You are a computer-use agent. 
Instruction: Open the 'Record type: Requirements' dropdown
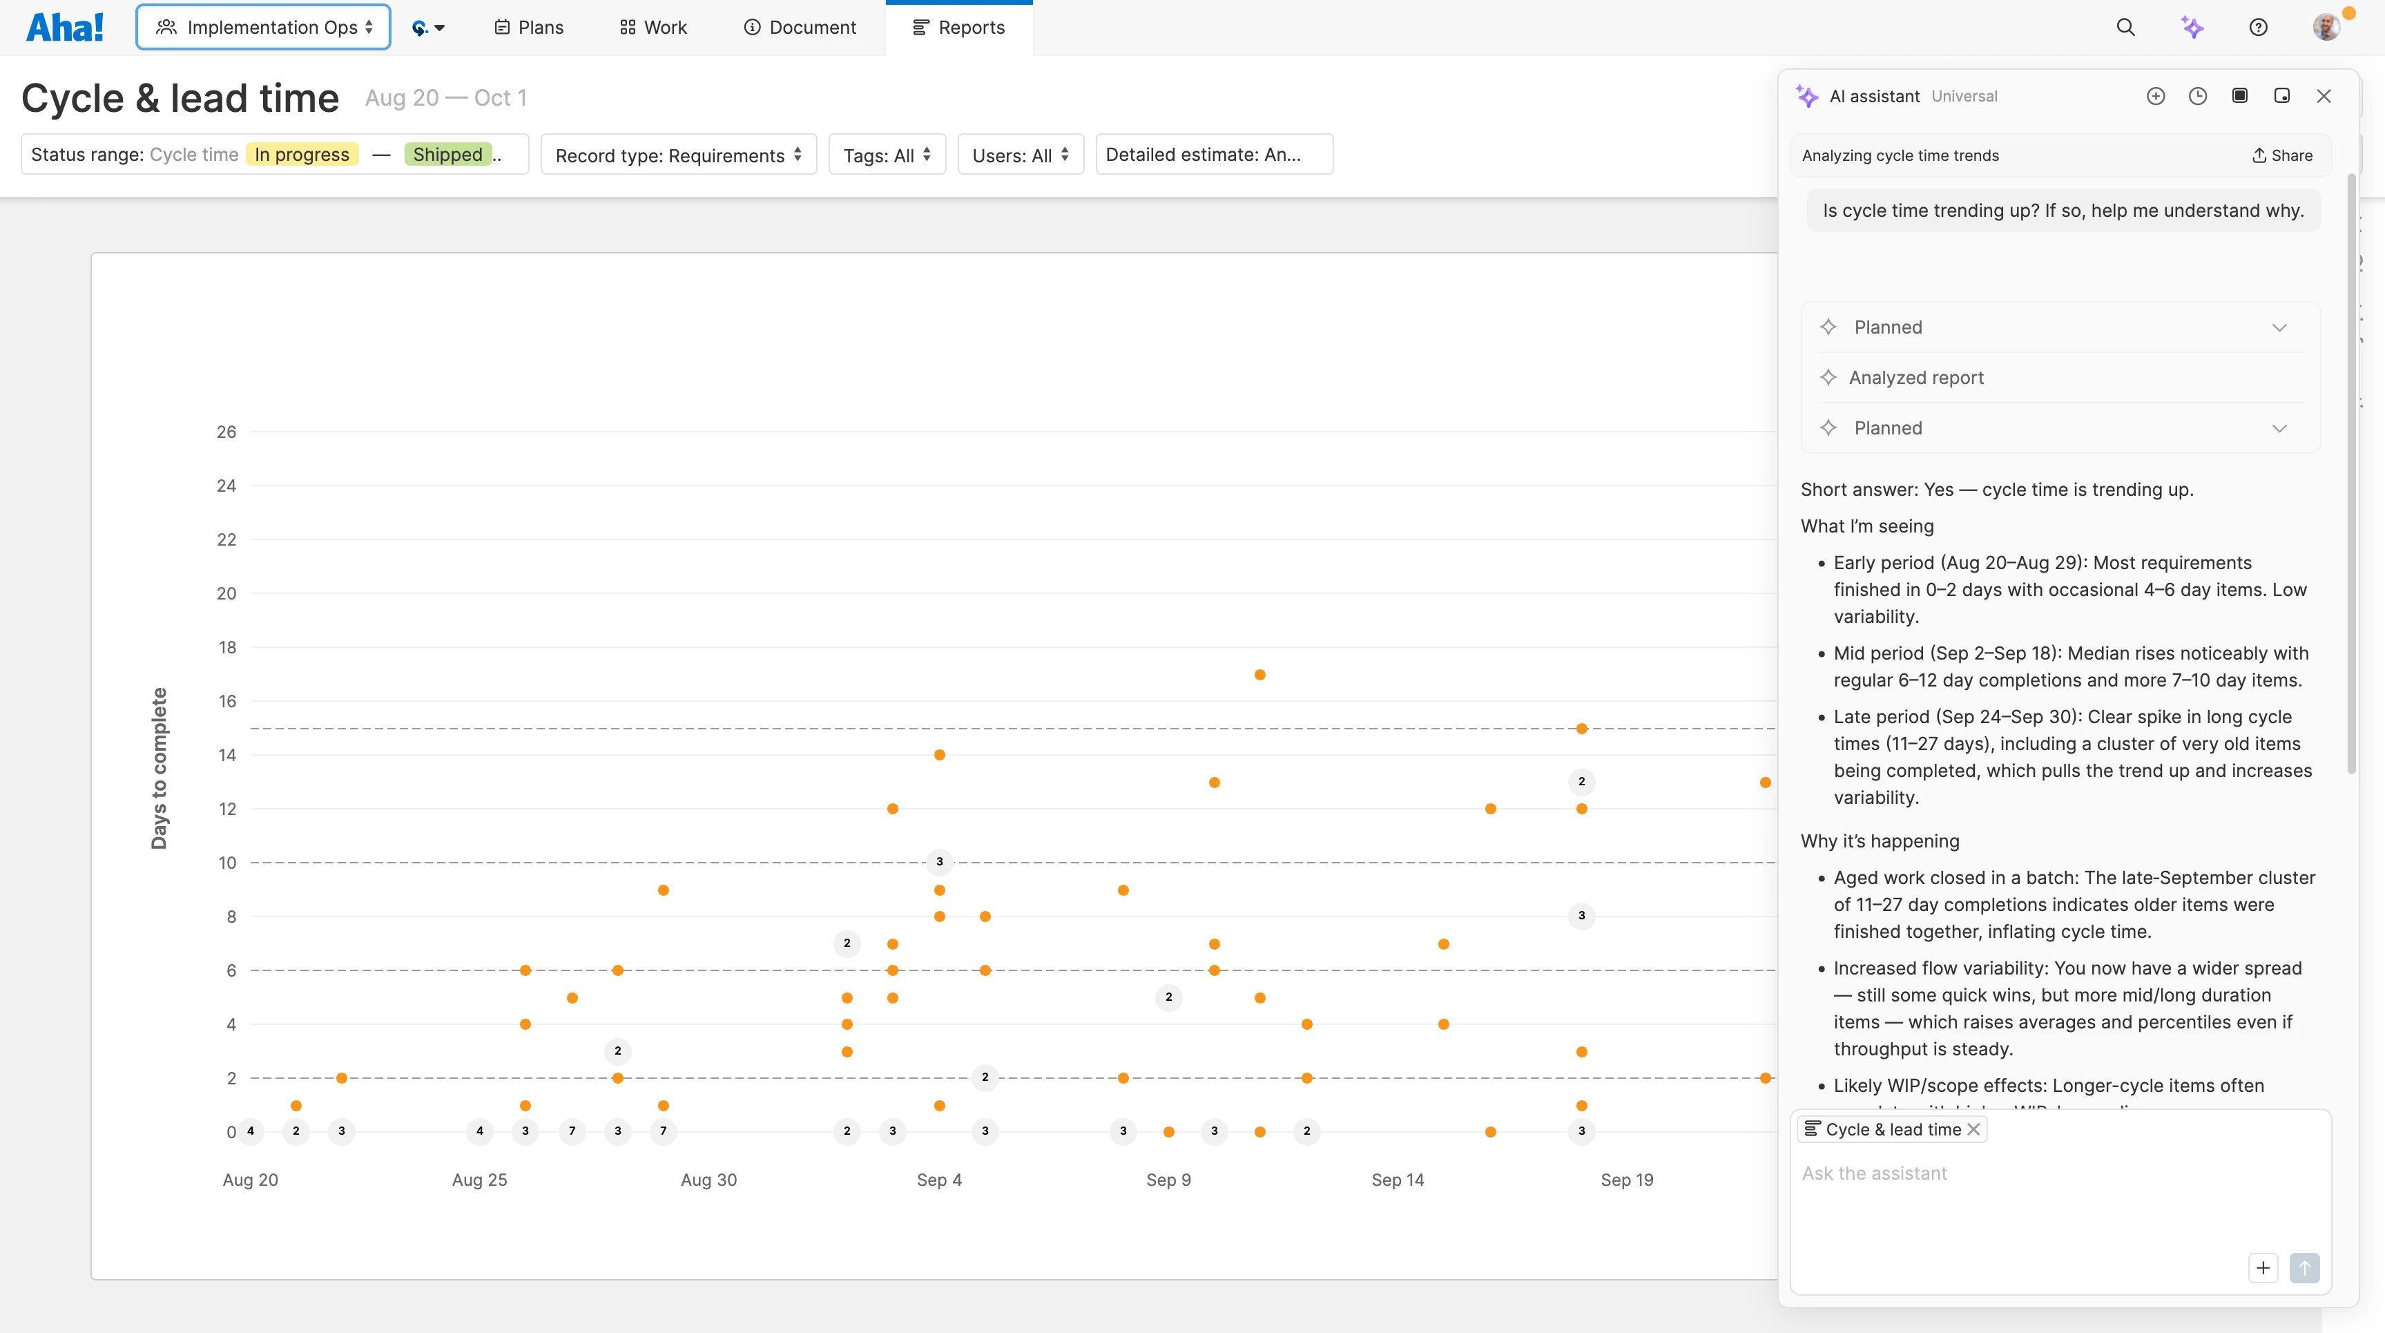tap(677, 155)
